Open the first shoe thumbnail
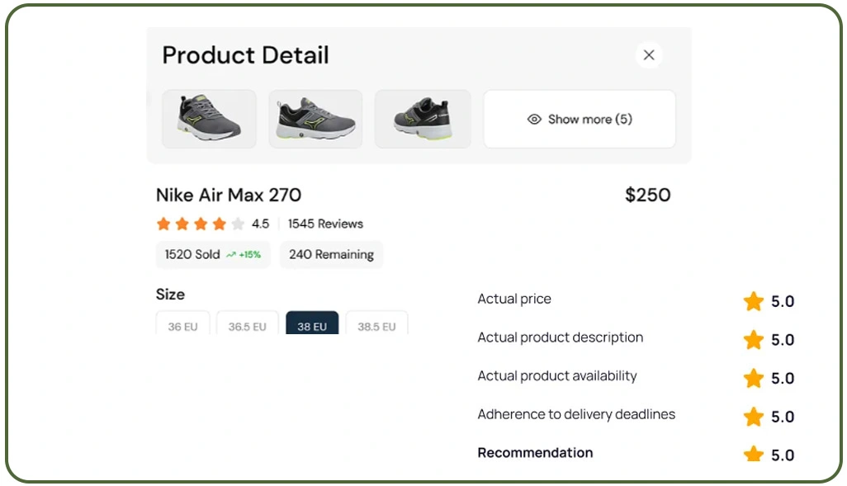The width and height of the screenshot is (847, 486). click(x=209, y=119)
